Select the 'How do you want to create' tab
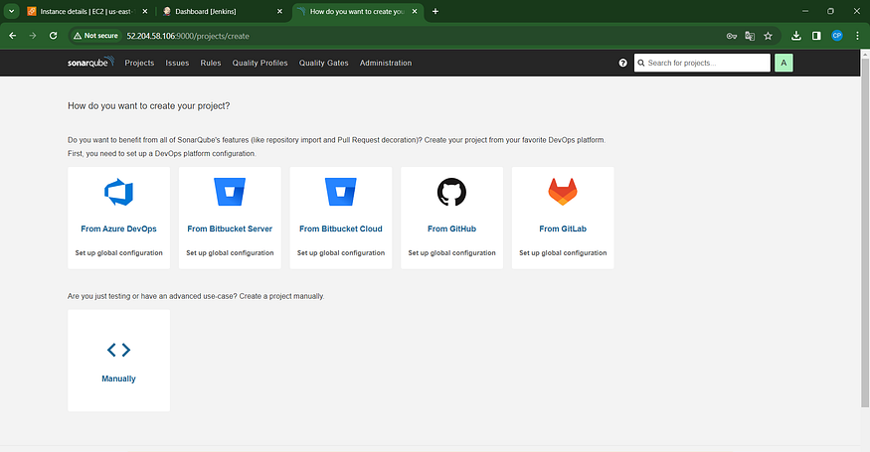 (358, 11)
